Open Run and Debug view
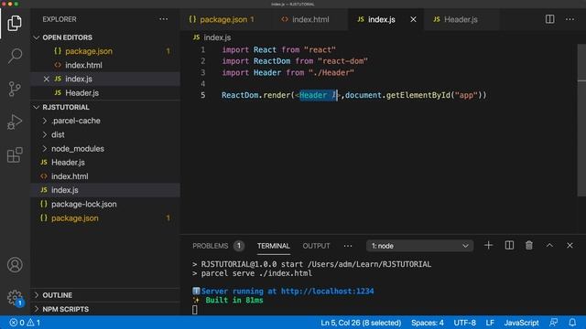 point(15,122)
